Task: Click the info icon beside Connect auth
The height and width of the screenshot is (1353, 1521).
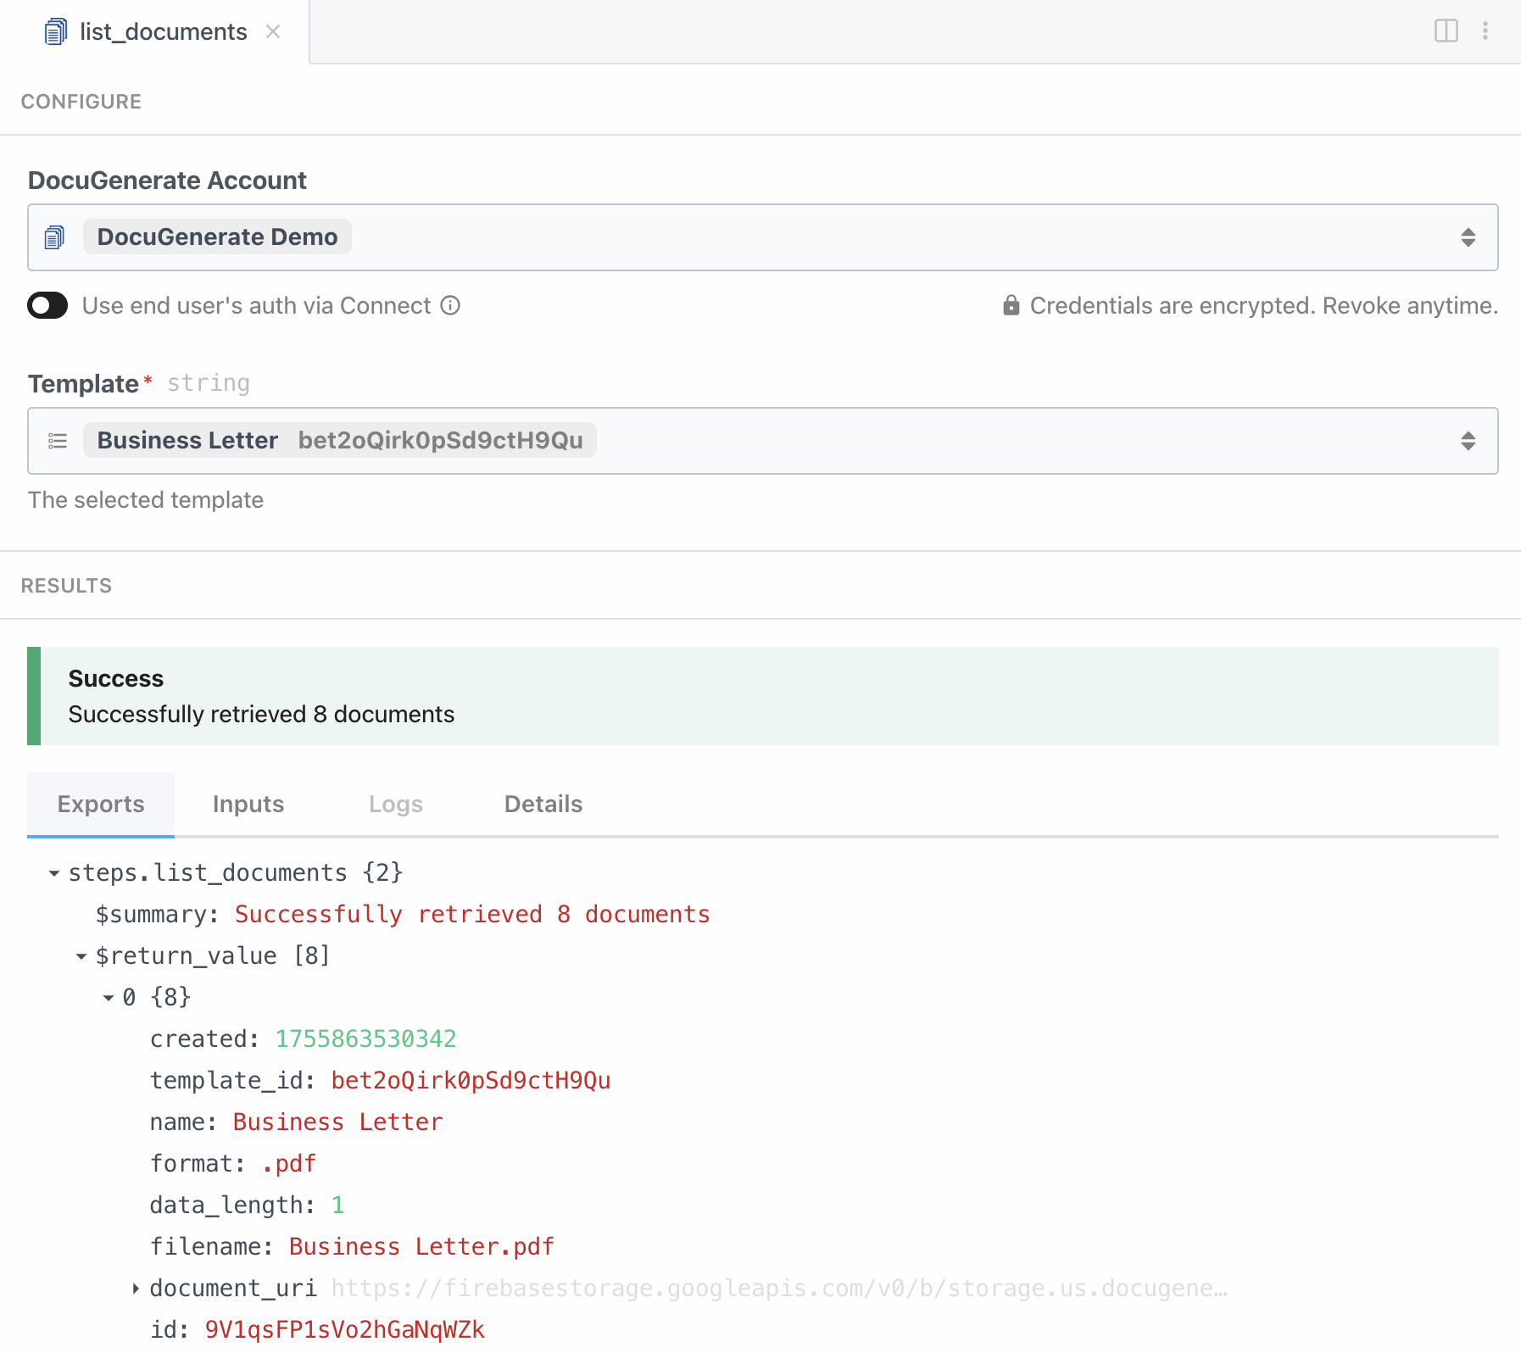Action: pos(450,305)
